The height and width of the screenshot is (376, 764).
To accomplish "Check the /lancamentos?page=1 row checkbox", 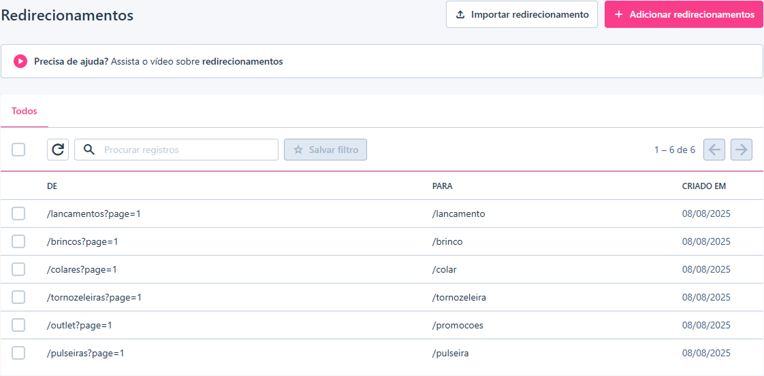I will coord(18,213).
